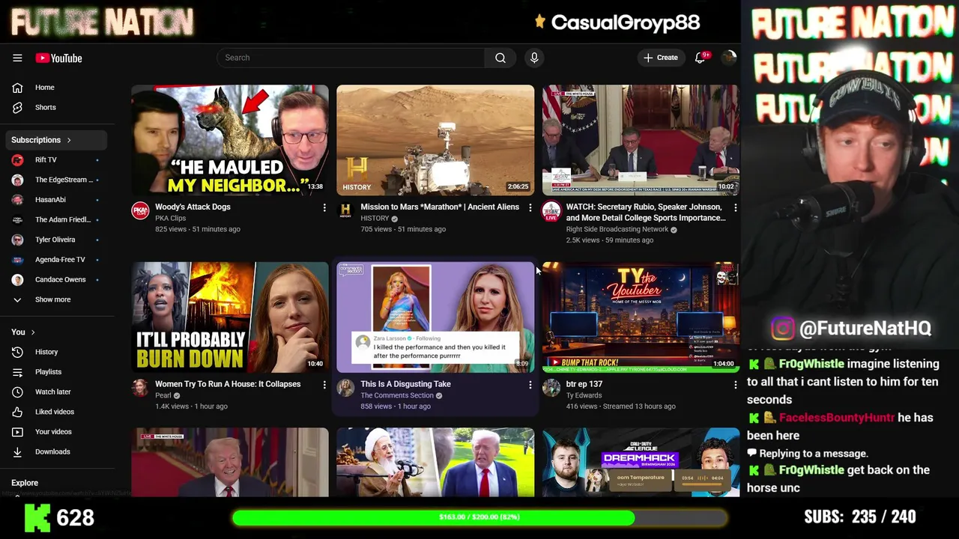The height and width of the screenshot is (539, 959).
Task: Click Pearl channel avatar icon
Action: click(x=140, y=387)
